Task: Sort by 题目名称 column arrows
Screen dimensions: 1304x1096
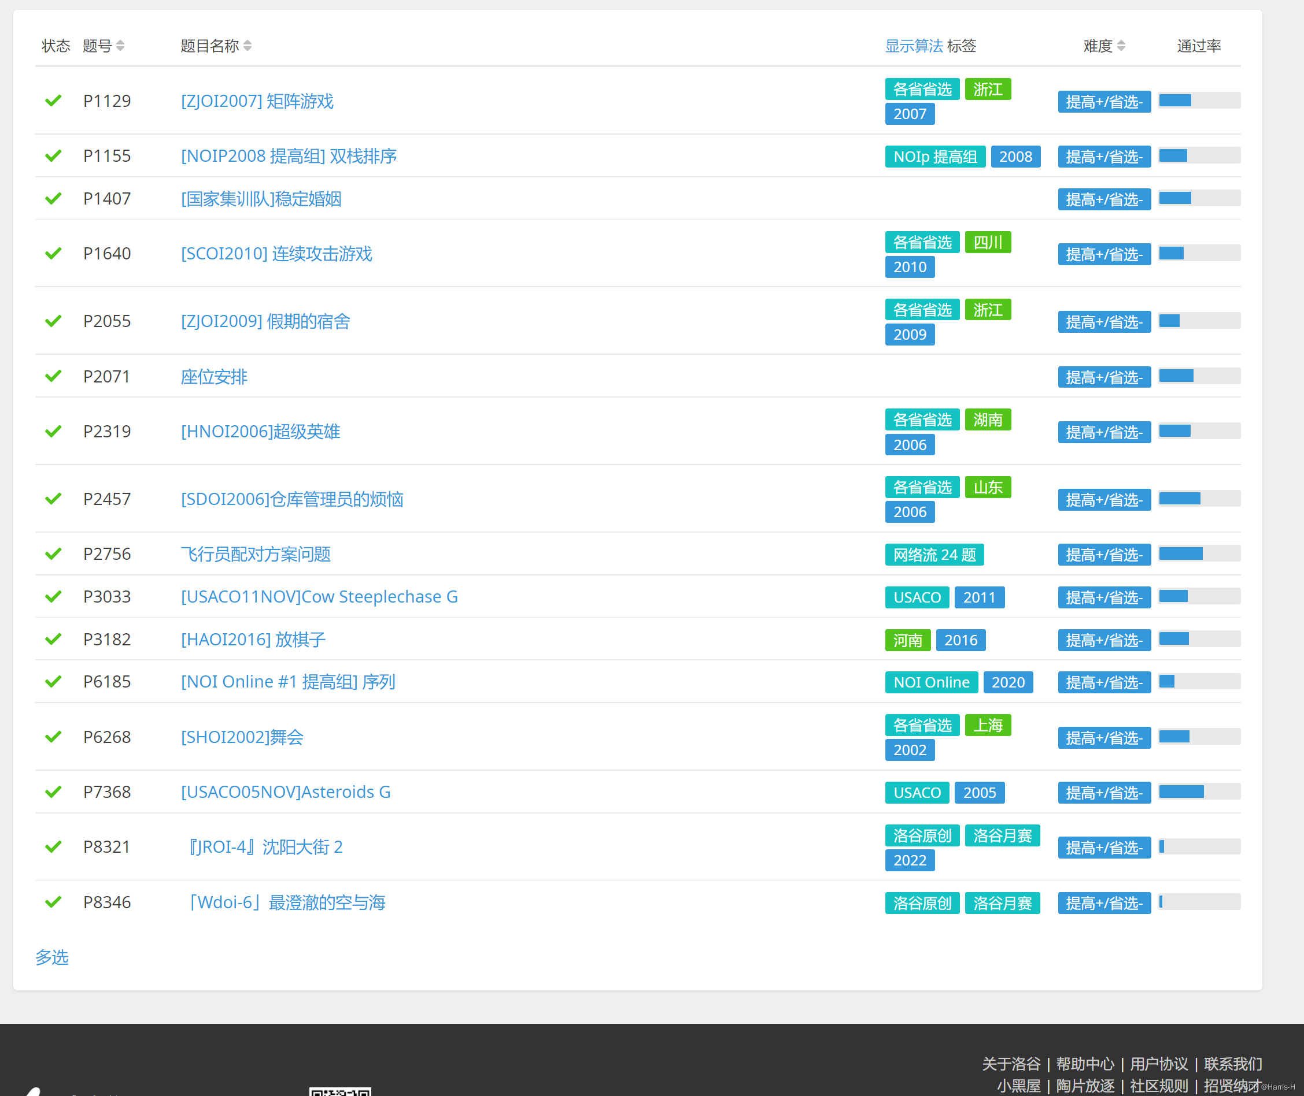Action: (x=247, y=46)
